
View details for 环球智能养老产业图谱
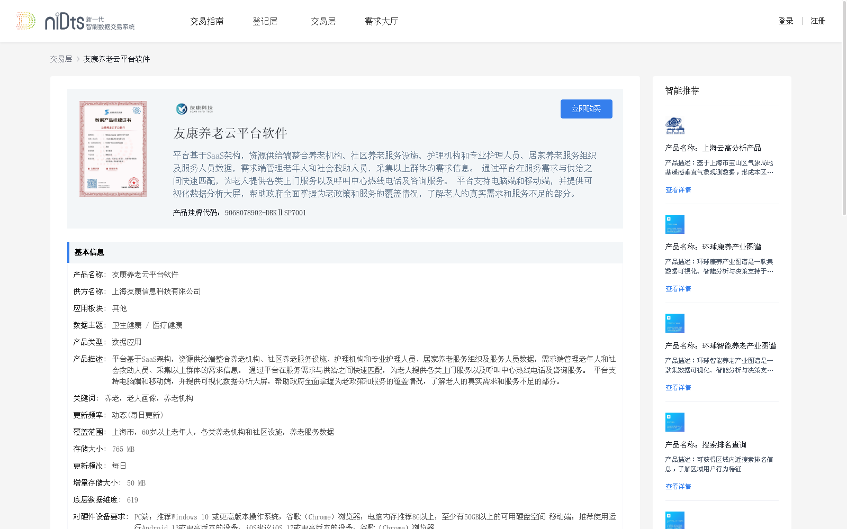[678, 388]
